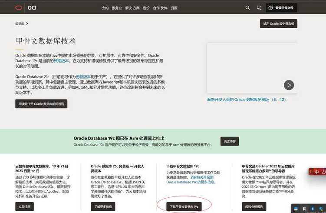Click the 了解更多信息 button

pyautogui.click(x=103, y=206)
